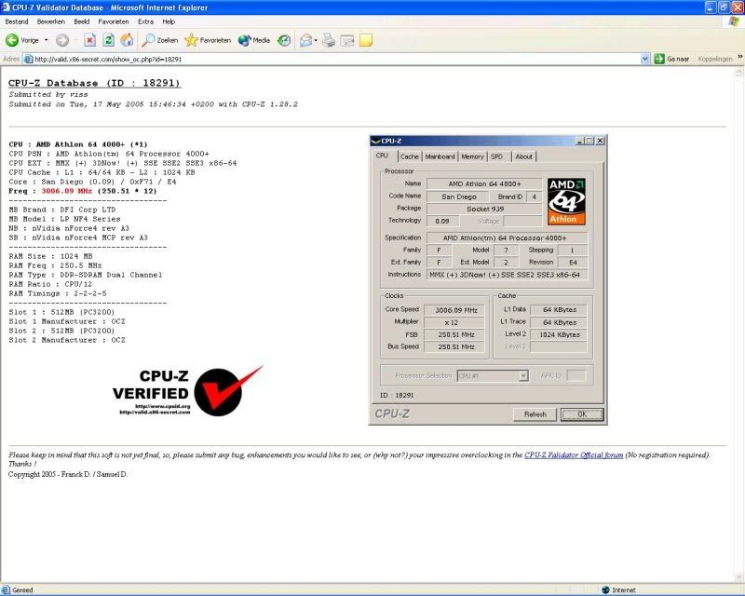Image resolution: width=745 pixels, height=596 pixels.
Task: Select the CPU tab in CPU-Z
Action: click(x=383, y=156)
